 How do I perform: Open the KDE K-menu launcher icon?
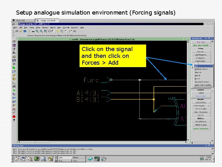16,159
